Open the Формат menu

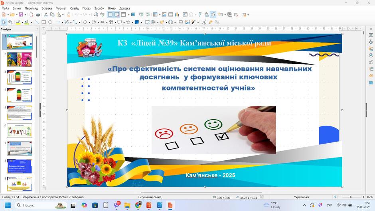pos(61,8)
